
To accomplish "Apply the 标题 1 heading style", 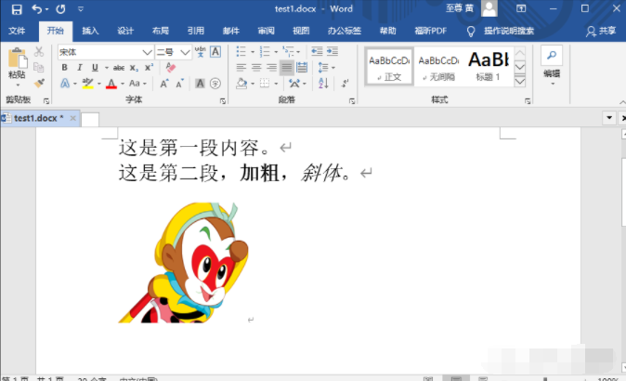I will point(488,67).
